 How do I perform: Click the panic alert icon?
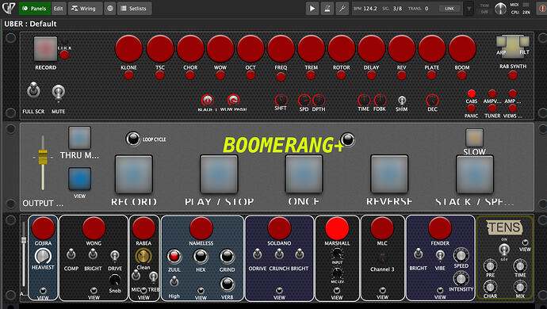click(542, 9)
